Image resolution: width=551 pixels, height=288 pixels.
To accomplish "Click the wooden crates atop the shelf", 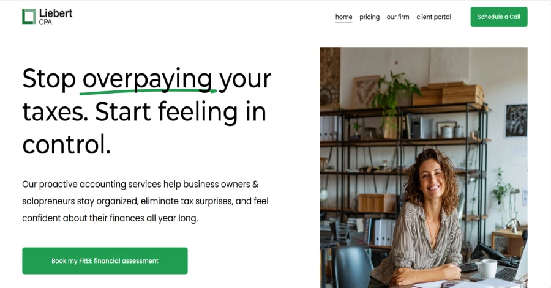I will (448, 94).
